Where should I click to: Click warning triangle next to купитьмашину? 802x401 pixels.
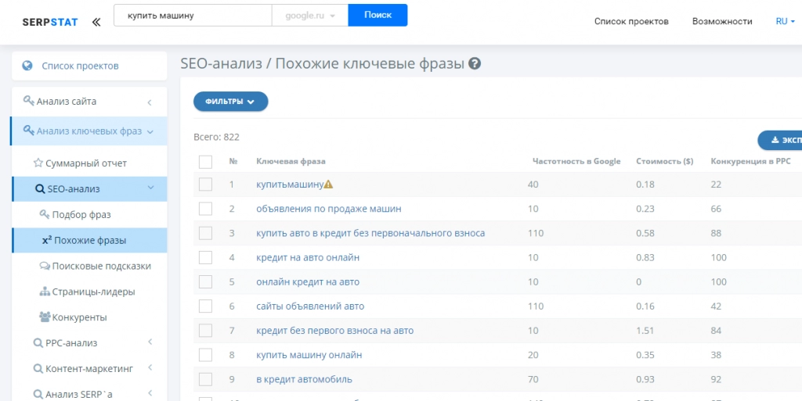328,184
